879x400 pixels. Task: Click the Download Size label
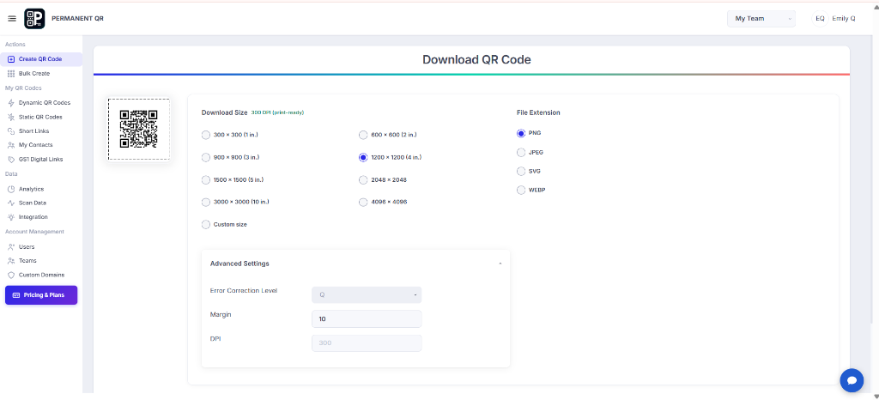pos(224,112)
